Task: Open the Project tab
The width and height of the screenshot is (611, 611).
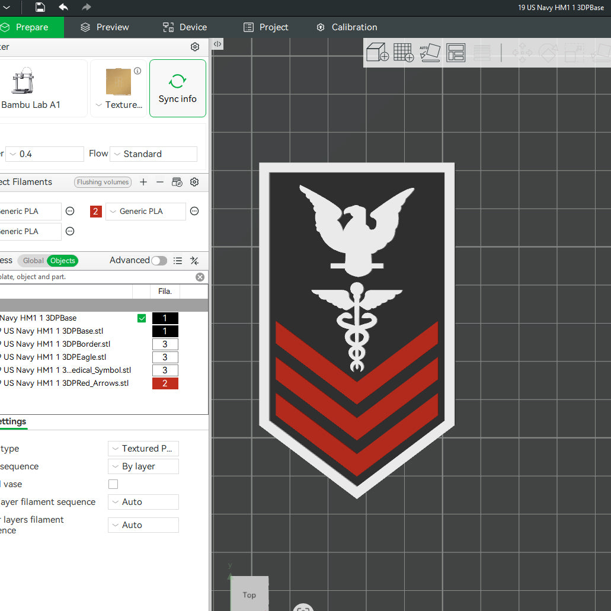Action: (265, 27)
